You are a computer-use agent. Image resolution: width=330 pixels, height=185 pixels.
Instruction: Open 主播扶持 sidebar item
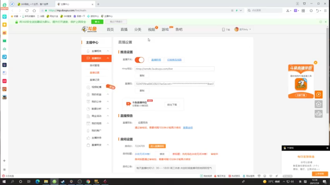click(97, 138)
